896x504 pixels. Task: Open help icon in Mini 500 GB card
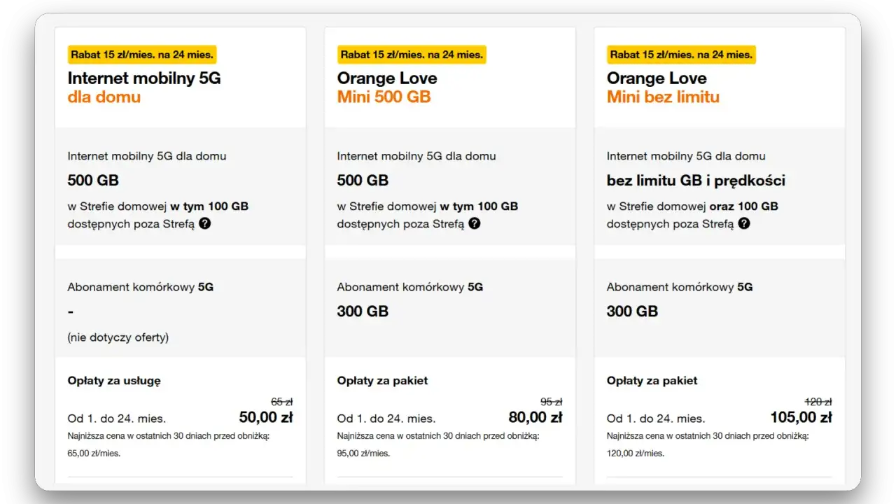click(x=475, y=224)
